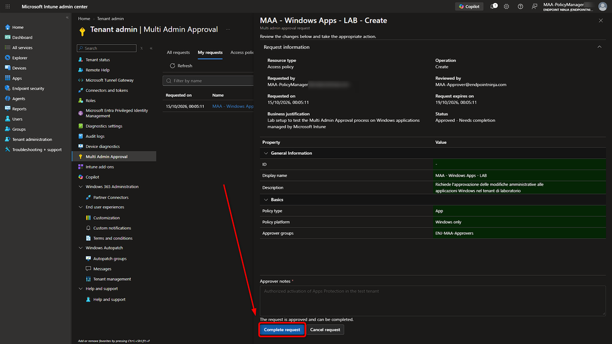Open Terms and conditions
The image size is (612, 344).
point(112,238)
